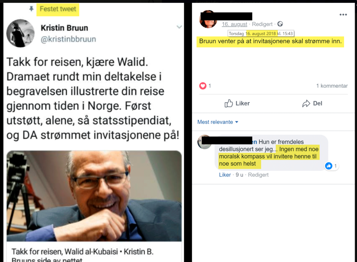This screenshot has height=262, width=357.
Task: Click the Liker link under the comment
Action: tap(225, 175)
